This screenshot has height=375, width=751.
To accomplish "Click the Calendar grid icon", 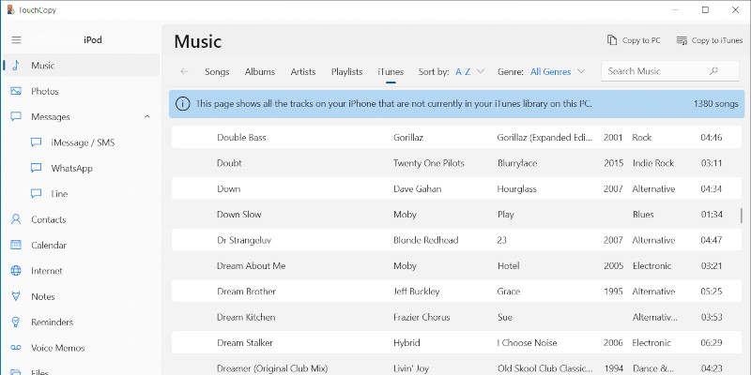I will [x=16, y=245].
